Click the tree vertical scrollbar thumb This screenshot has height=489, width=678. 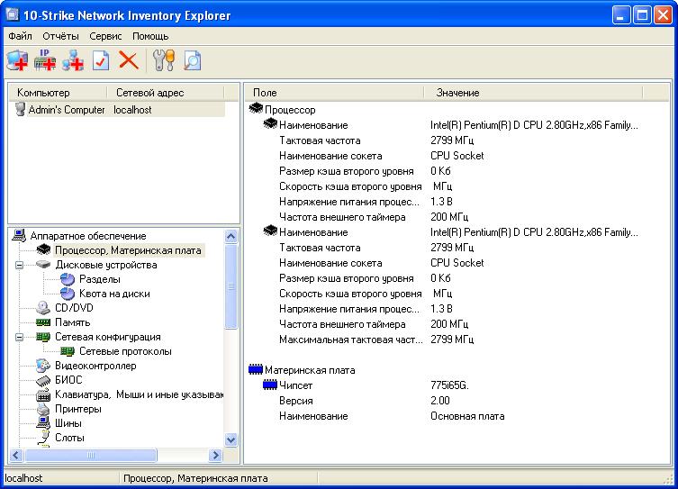pos(231,286)
